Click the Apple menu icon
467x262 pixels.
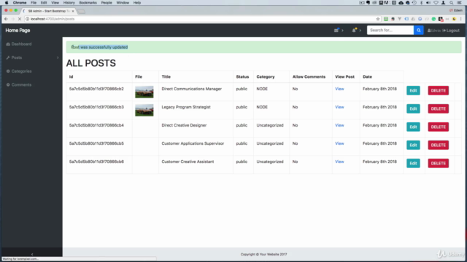(x=7, y=3)
